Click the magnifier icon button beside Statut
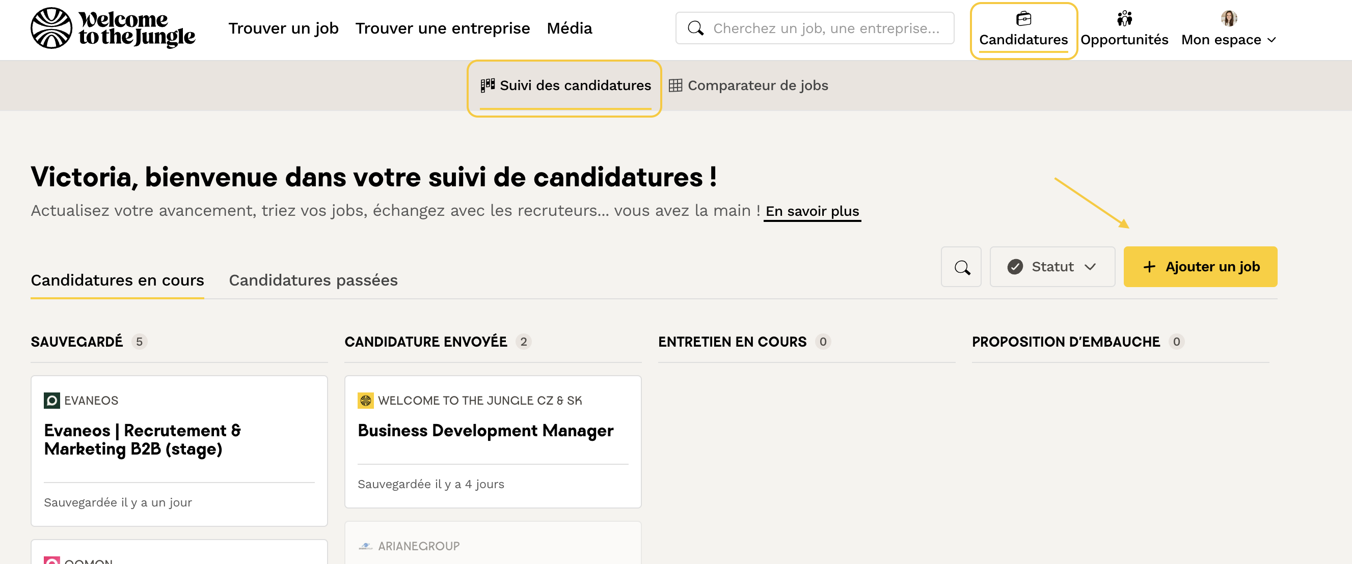The width and height of the screenshot is (1352, 564). (x=960, y=267)
